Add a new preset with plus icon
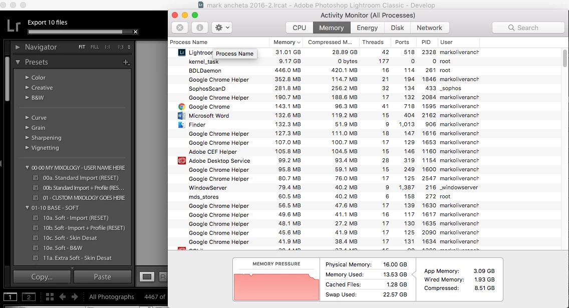 pyautogui.click(x=126, y=63)
